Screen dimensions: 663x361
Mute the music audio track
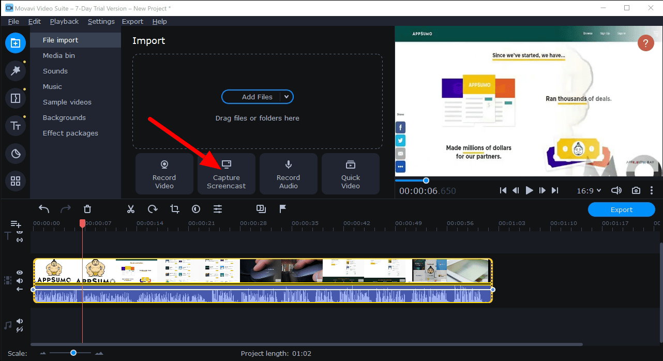(20, 321)
